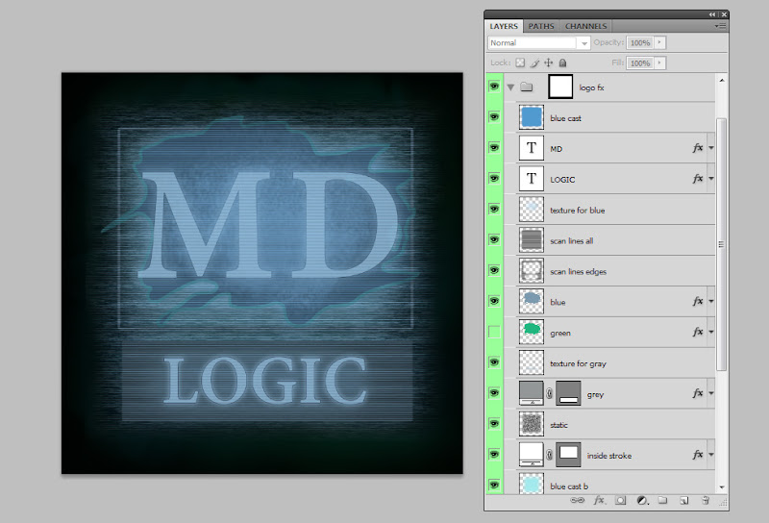Click the inside stroke layer mask thumbnail
769x523 pixels.
pos(568,455)
